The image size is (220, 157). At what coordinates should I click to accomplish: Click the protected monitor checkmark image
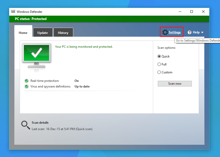[36, 57]
